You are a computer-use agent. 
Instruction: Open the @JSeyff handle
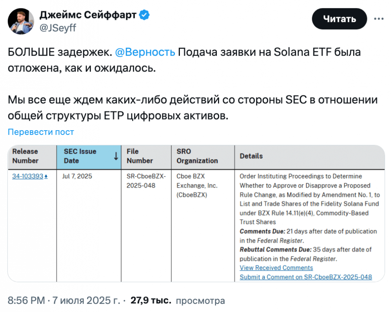click(58, 28)
